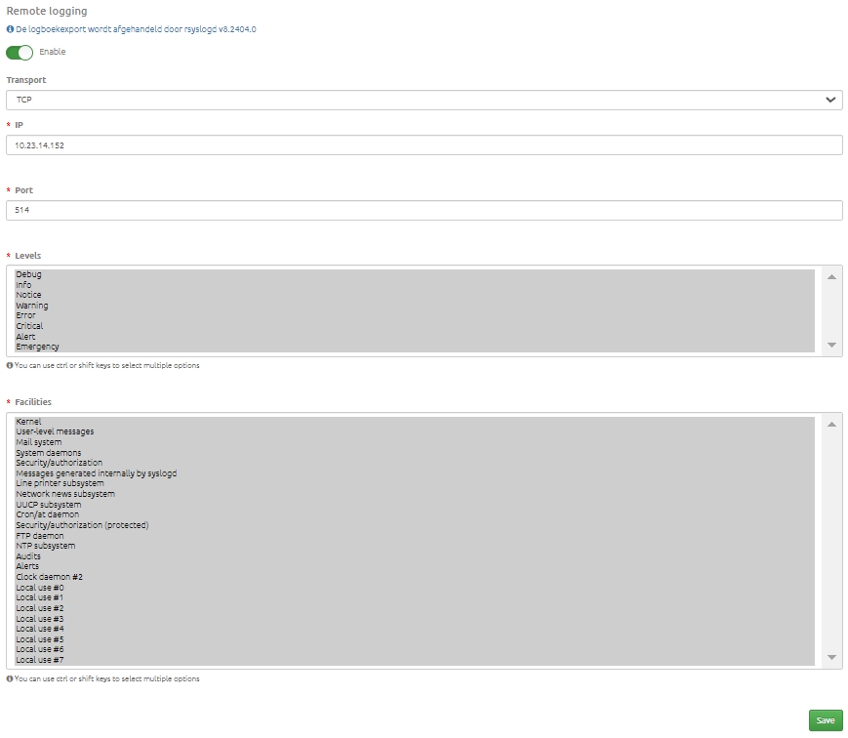Select Warning in the Levels list
This screenshot has height=738, width=848.
[415, 306]
